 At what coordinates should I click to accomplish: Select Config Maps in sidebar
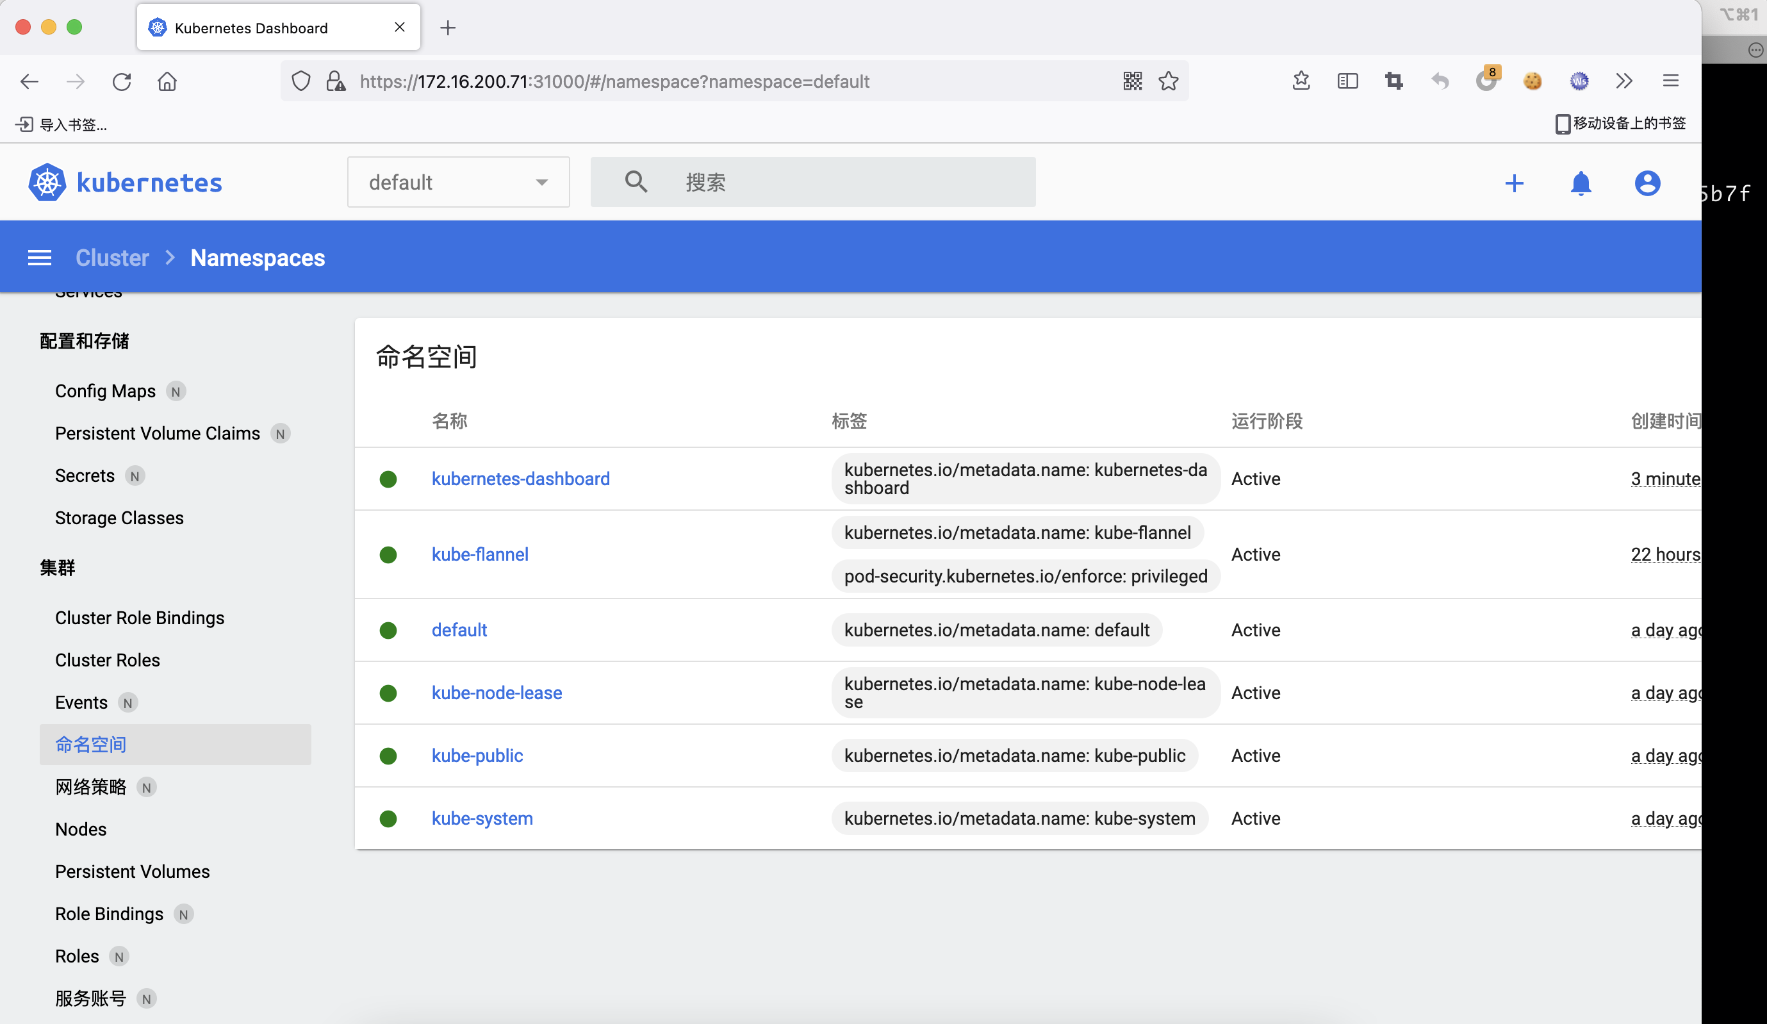[105, 391]
